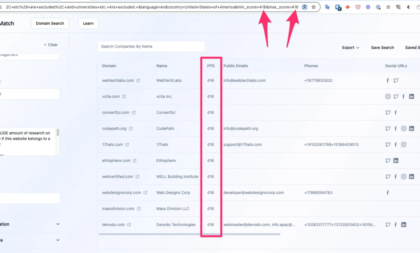Click the Google Translate extension icon

point(328,7)
